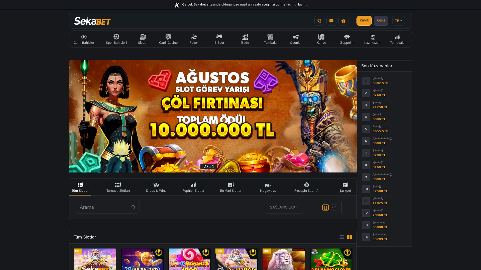The width and height of the screenshot is (481, 270).
Task: Click the Ağustos Slot Görev Yarışı banner
Action: [x=213, y=116]
